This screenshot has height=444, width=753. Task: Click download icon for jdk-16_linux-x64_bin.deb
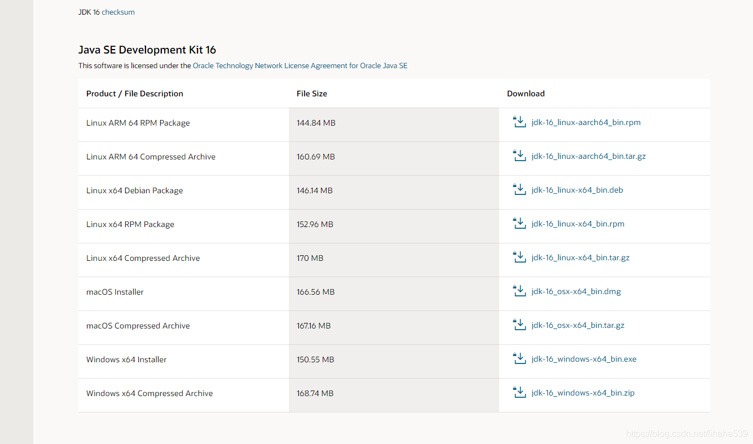pyautogui.click(x=519, y=189)
